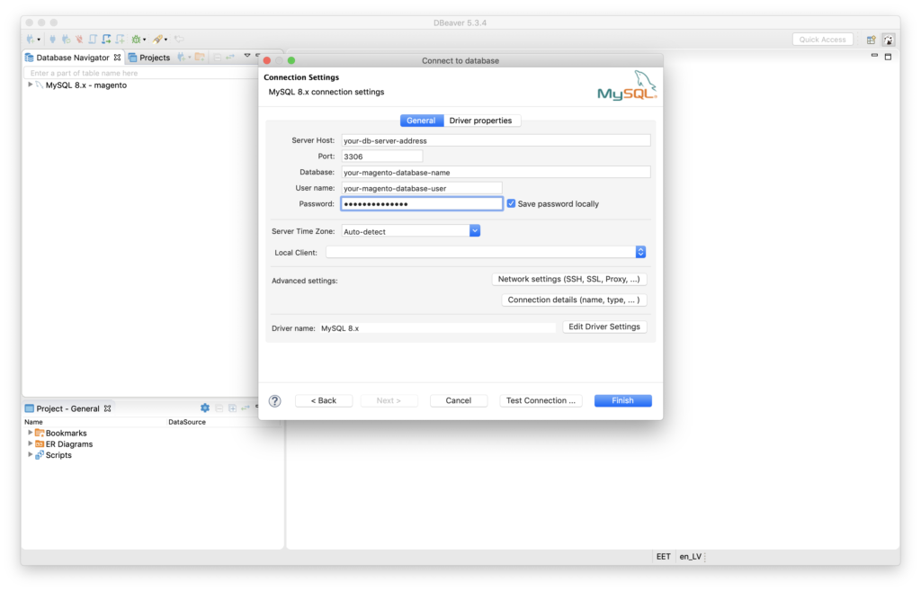The height and width of the screenshot is (591, 921).
Task: Click the flashlight search metadata icon
Action: point(159,39)
